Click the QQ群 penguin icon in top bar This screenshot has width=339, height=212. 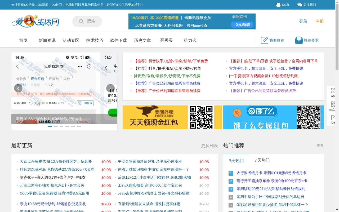[x=278, y=5]
